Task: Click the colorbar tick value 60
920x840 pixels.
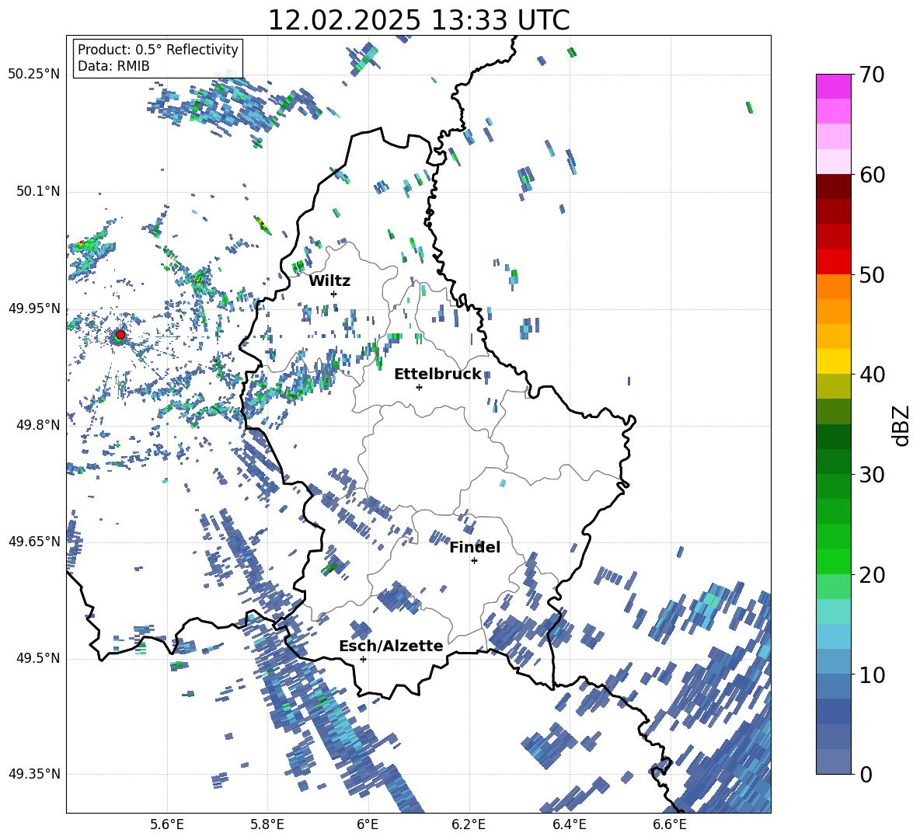Action: pyautogui.click(x=872, y=175)
